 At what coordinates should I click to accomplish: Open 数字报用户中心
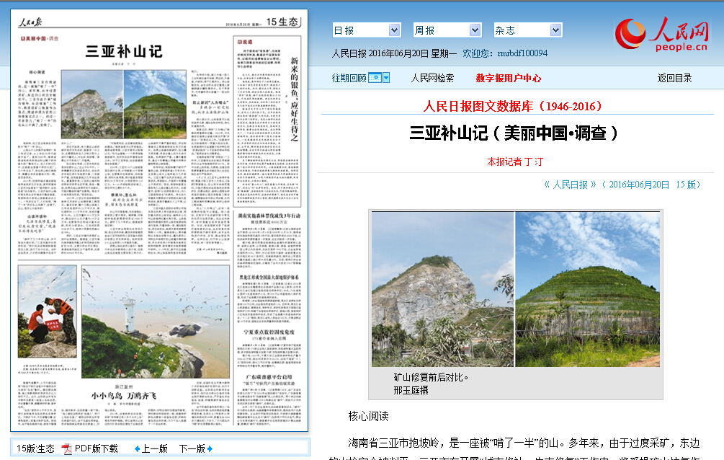click(x=509, y=78)
